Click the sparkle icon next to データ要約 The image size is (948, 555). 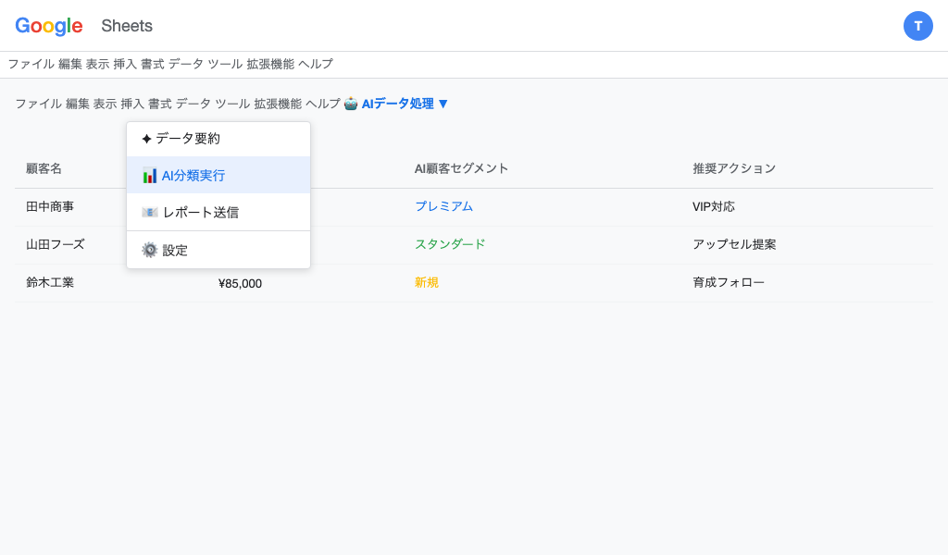[147, 139]
